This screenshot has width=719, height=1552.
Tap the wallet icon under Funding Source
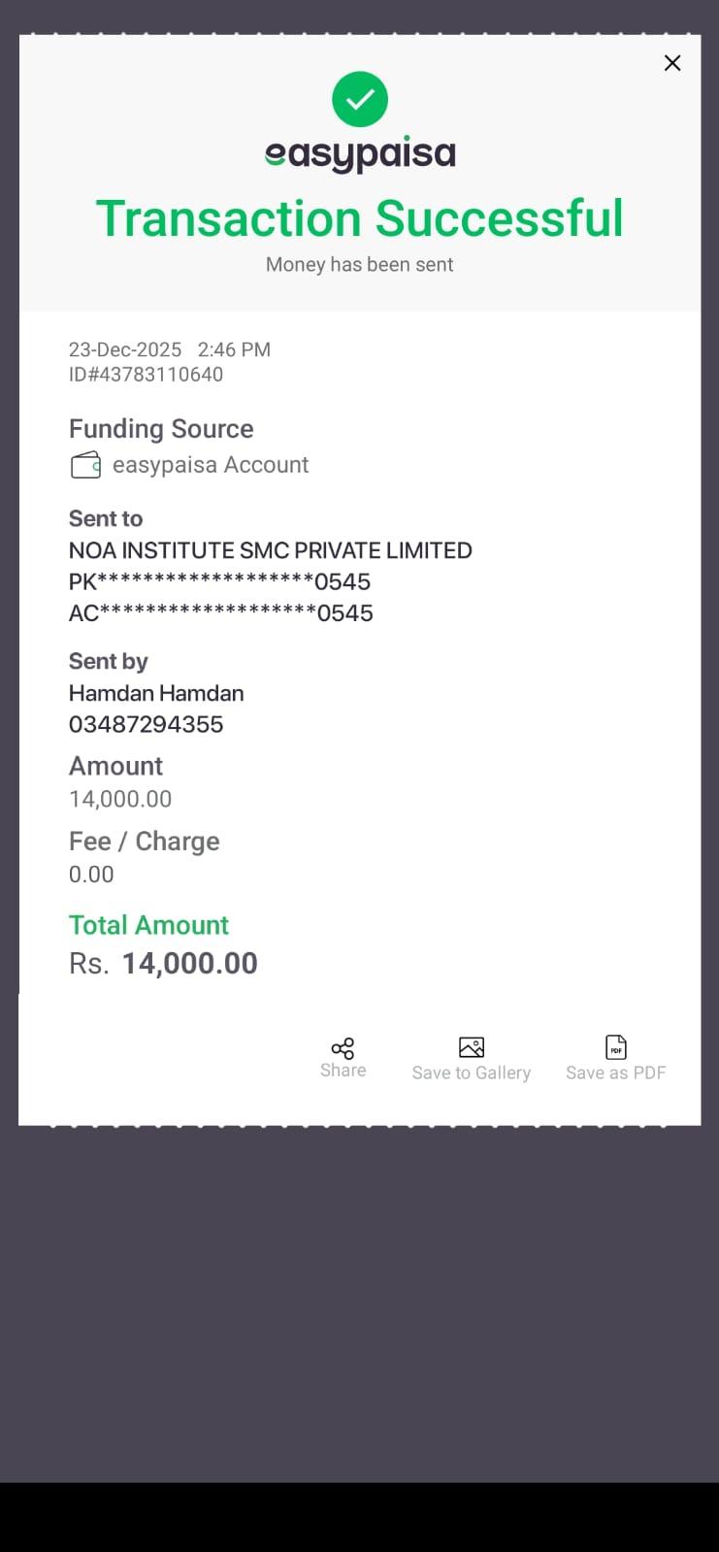click(85, 466)
